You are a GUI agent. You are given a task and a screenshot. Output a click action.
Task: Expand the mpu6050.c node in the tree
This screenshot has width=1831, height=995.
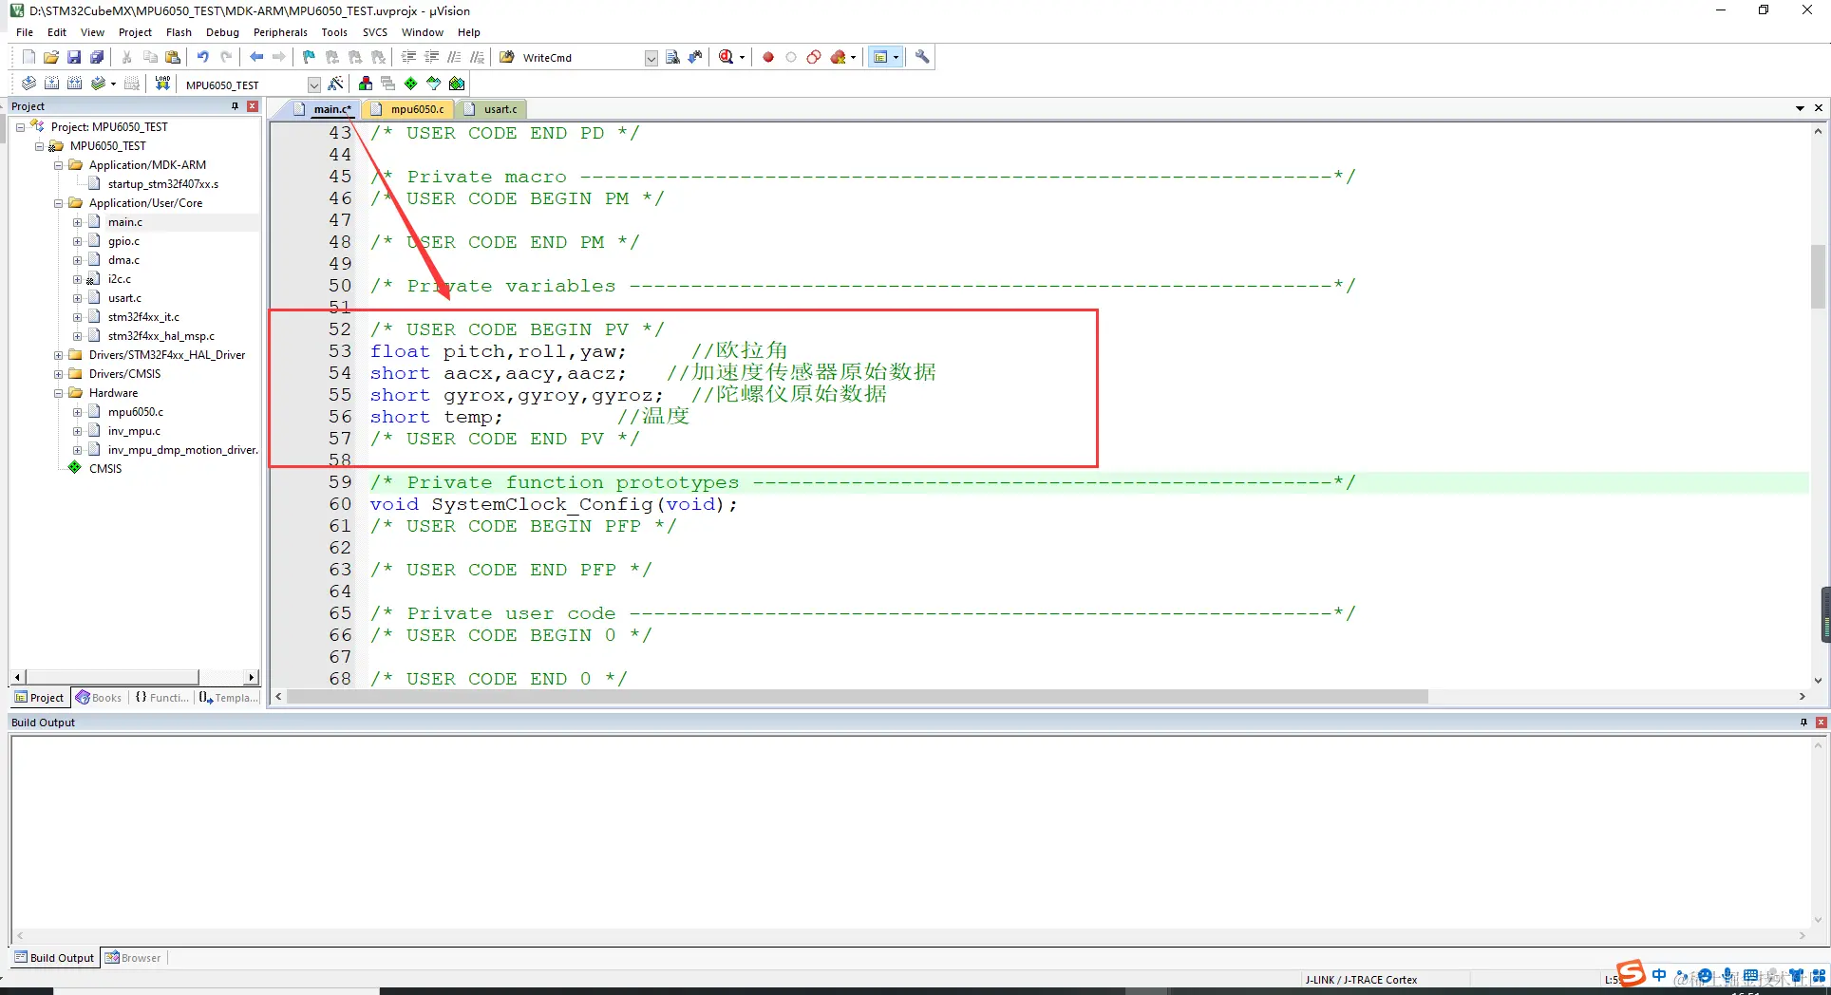(x=77, y=412)
